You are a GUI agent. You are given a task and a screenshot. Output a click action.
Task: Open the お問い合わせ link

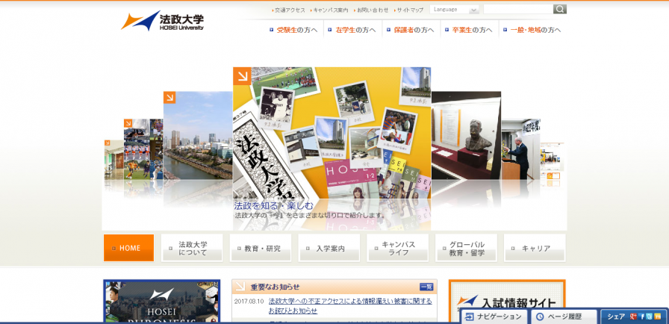pyautogui.click(x=371, y=10)
